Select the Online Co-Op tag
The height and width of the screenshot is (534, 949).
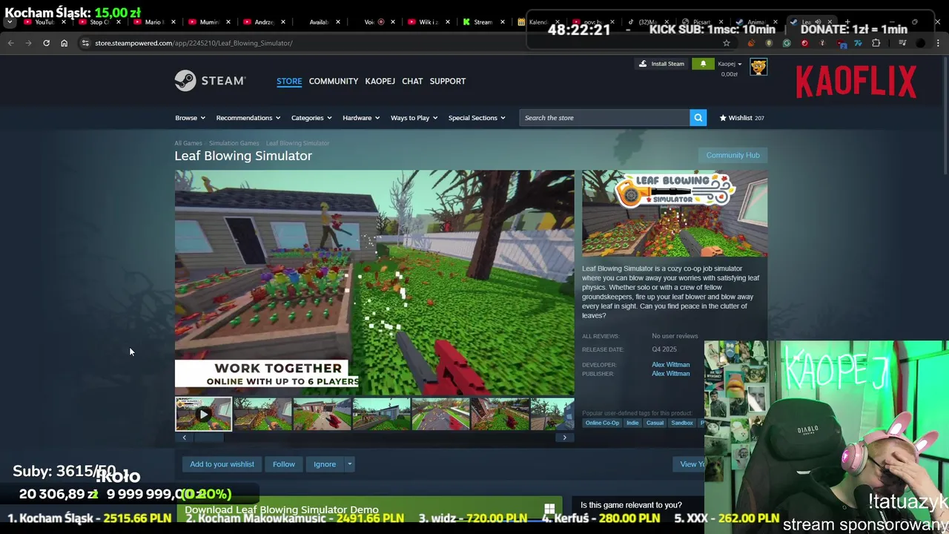602,423
